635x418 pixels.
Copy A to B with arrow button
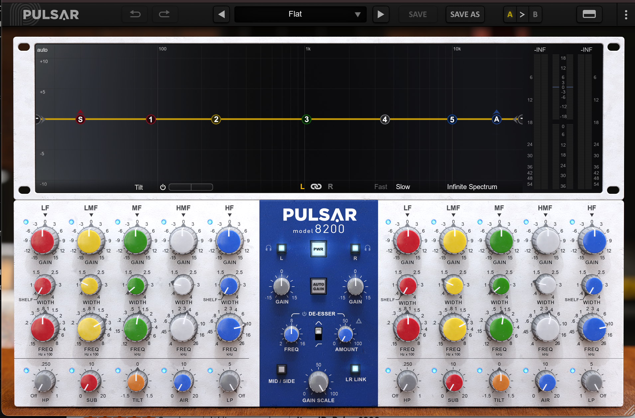[x=522, y=14]
